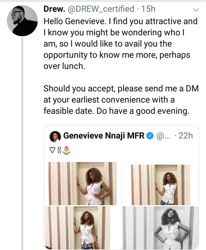Click the truncated "@..." handle in quote

tap(163, 136)
